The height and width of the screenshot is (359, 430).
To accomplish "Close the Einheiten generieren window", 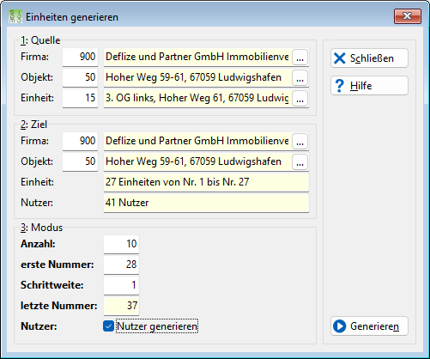I will 408,16.
